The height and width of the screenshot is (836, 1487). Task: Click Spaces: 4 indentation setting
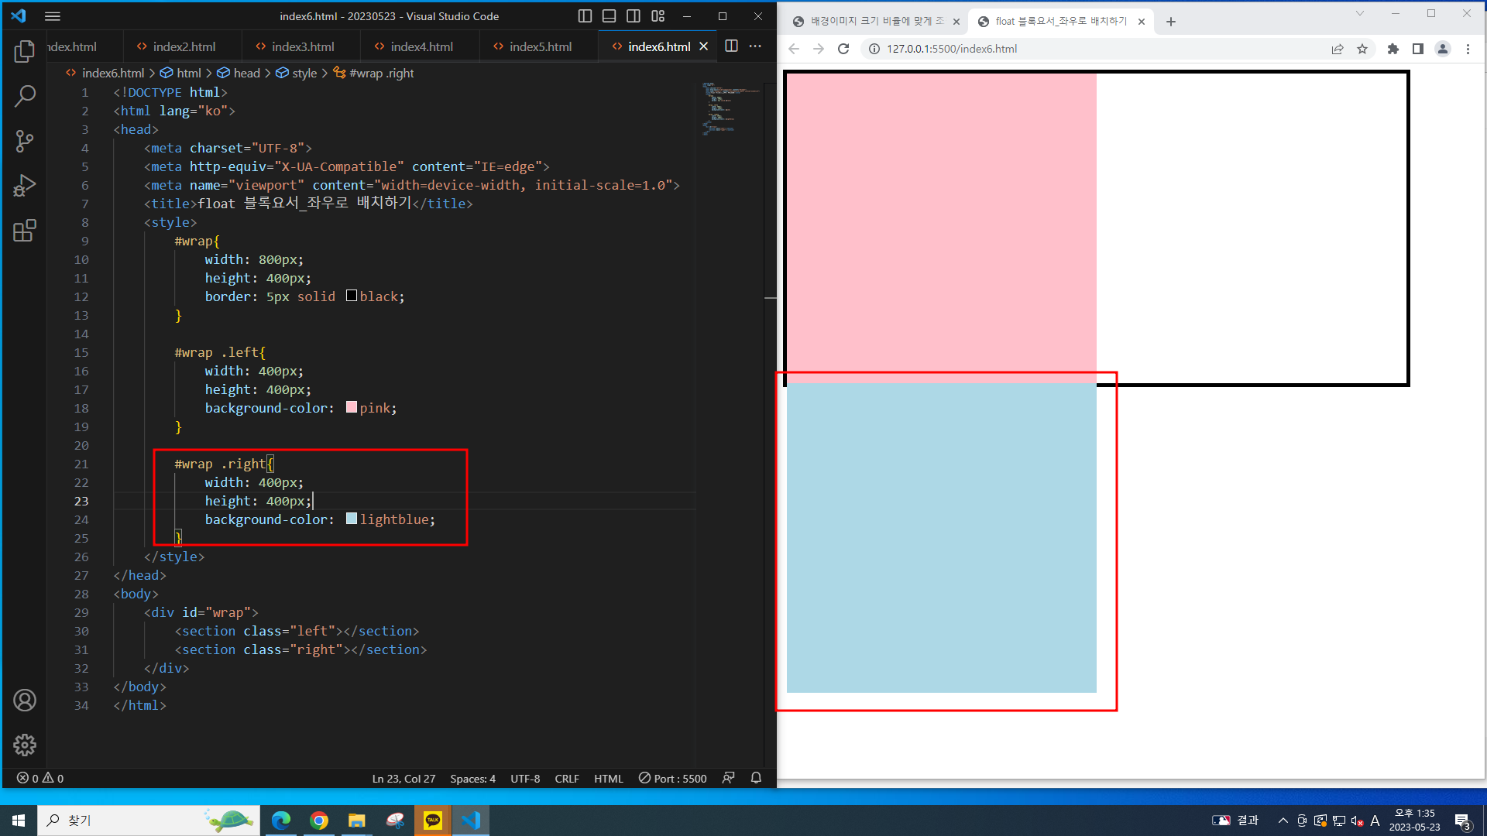472,778
